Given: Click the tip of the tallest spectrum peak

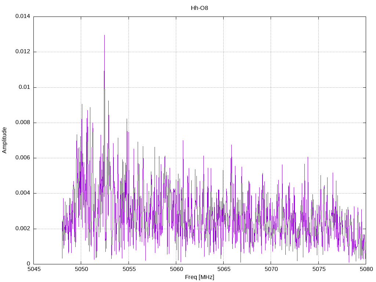Looking at the screenshot, I should (x=104, y=35).
